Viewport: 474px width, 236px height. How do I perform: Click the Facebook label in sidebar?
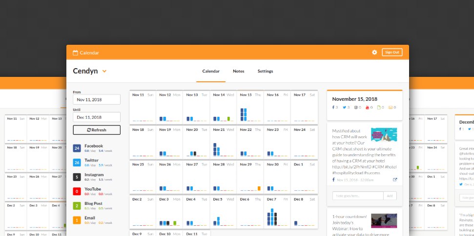pyautogui.click(x=94, y=146)
